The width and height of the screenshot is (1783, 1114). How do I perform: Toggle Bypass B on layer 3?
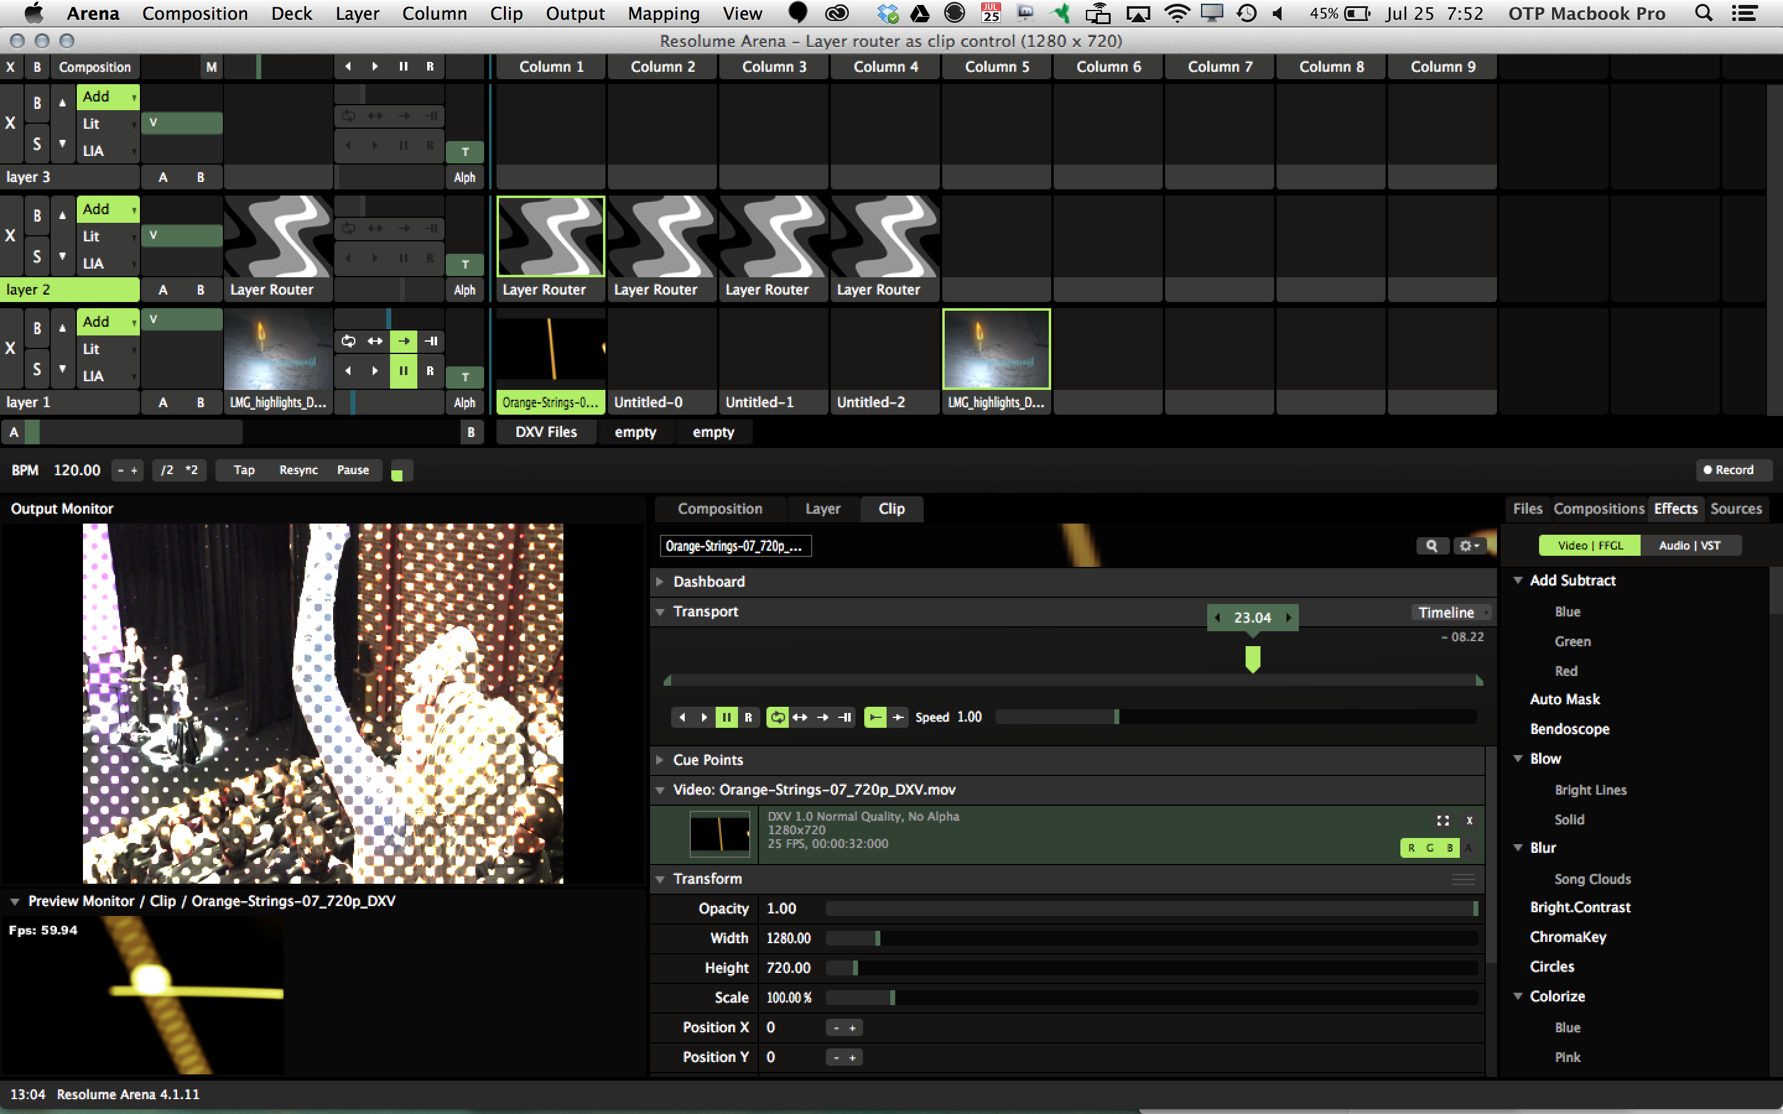(x=37, y=103)
